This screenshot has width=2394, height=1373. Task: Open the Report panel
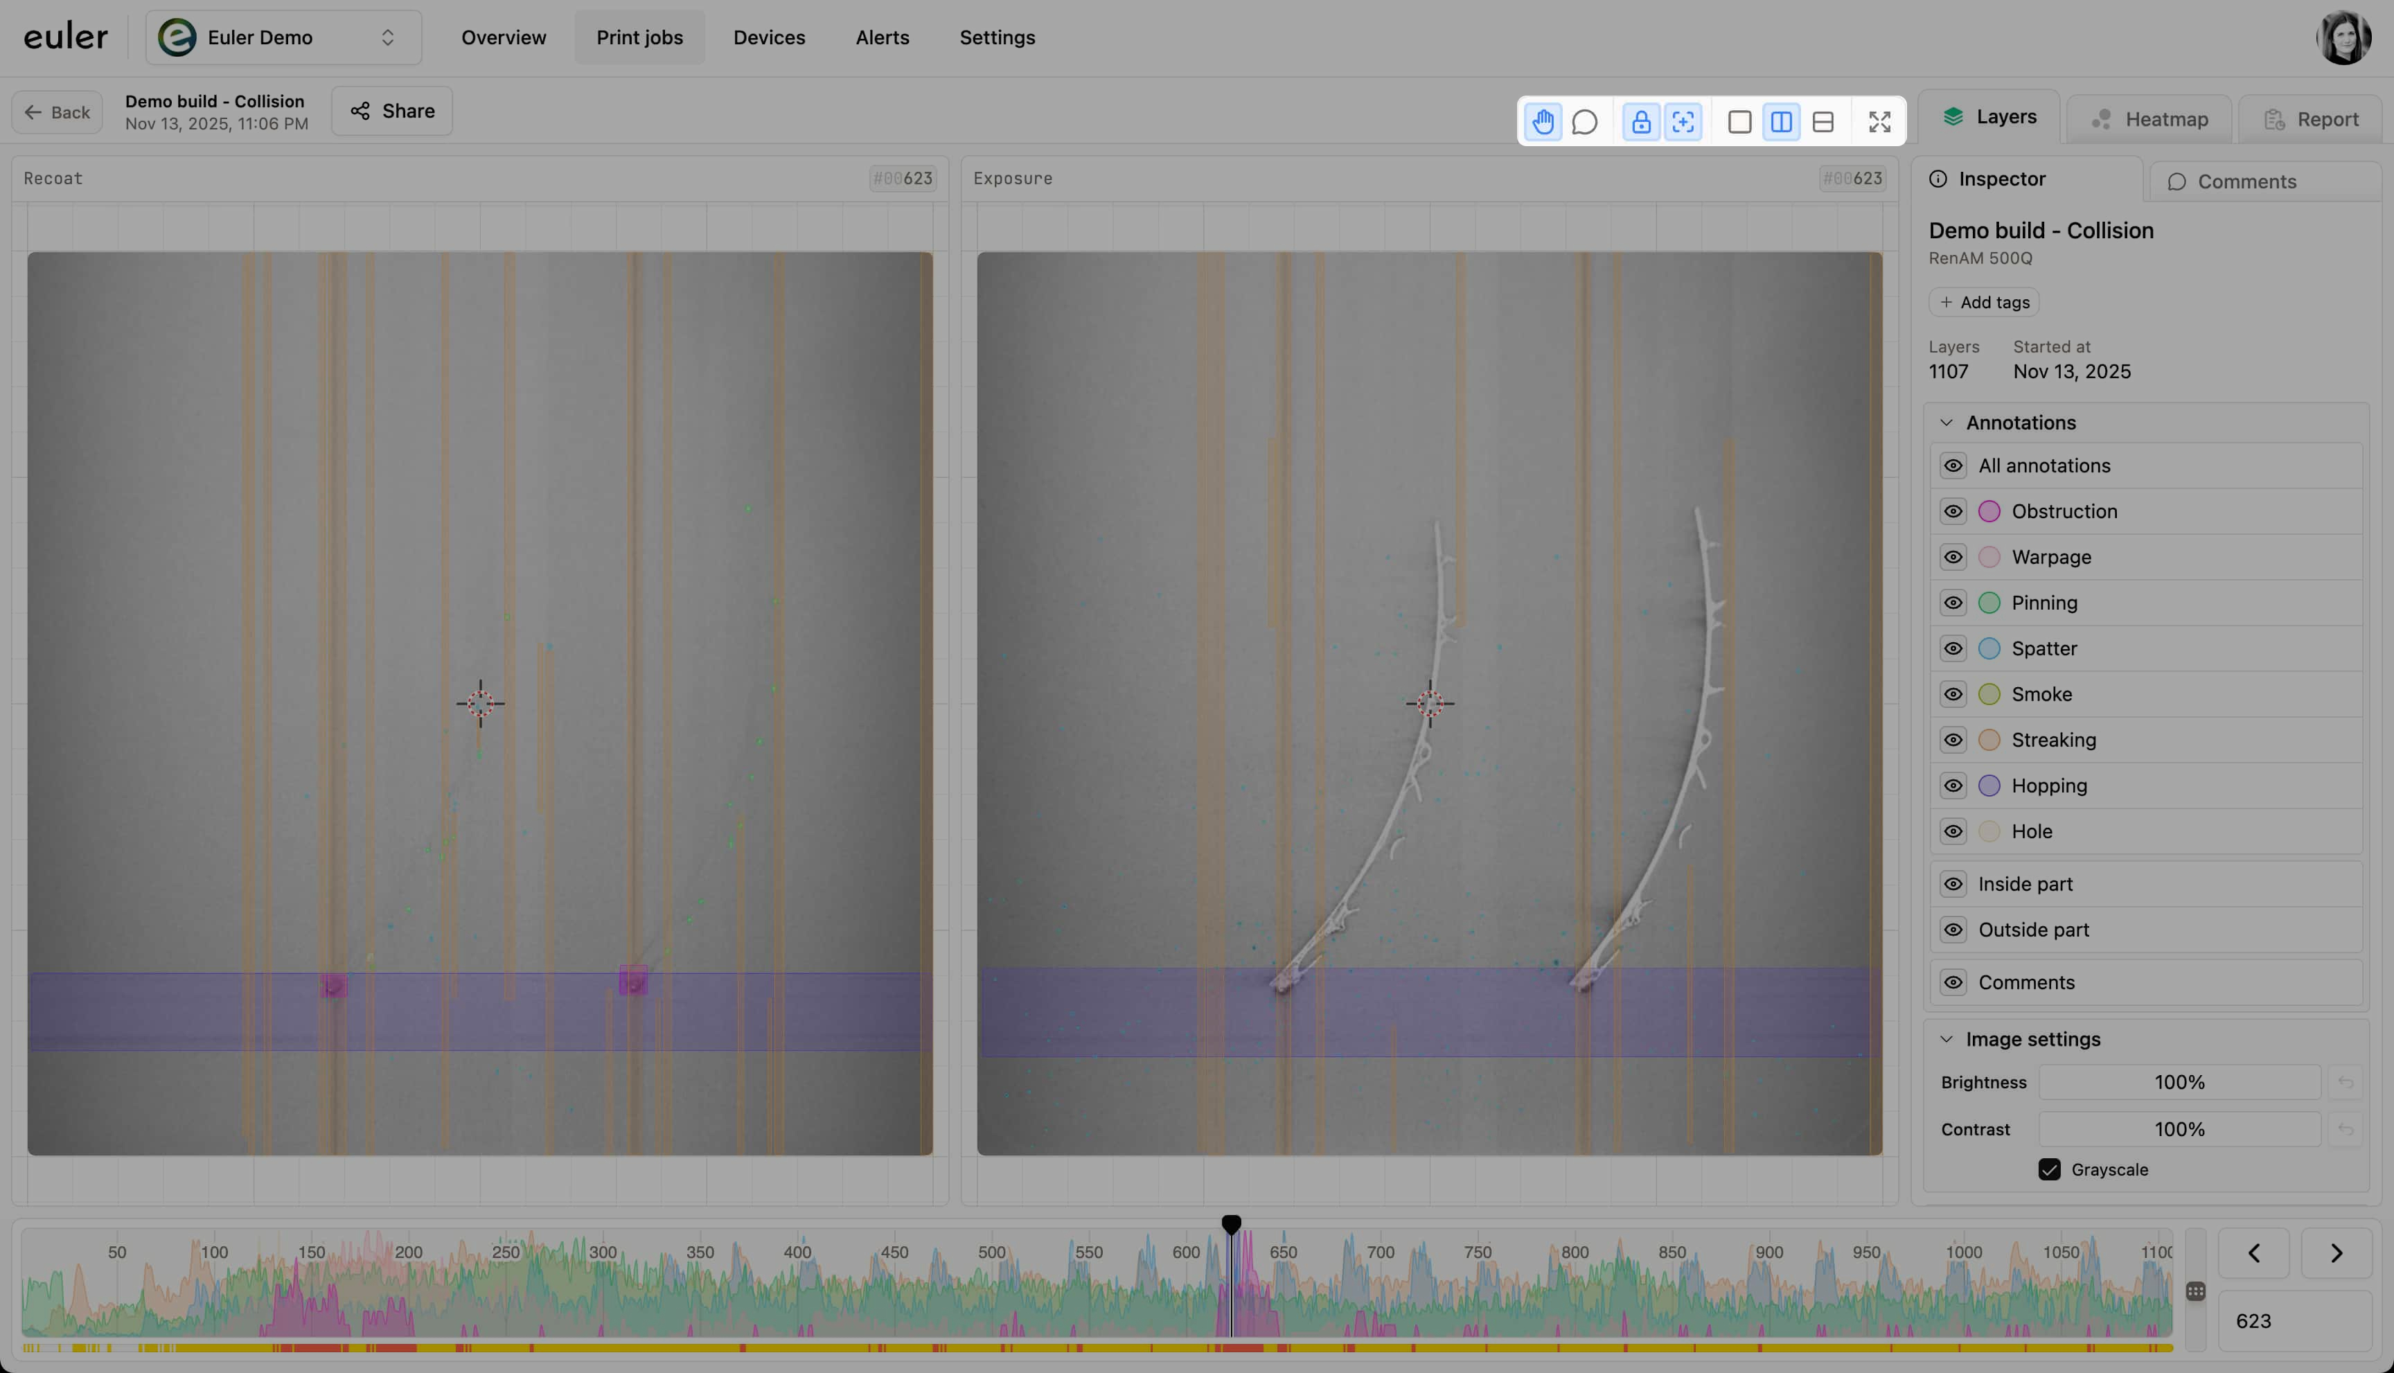coord(2313,118)
